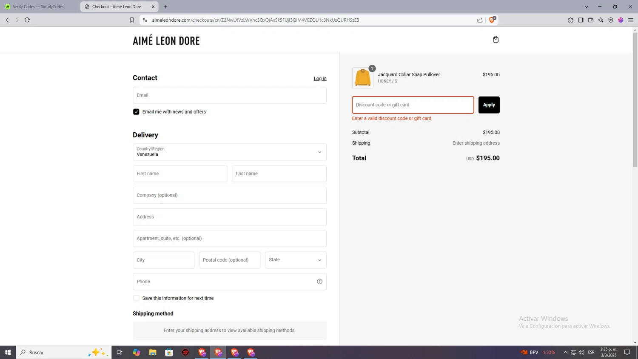
Task: Open the notifications center icon
Action: pos(627,352)
